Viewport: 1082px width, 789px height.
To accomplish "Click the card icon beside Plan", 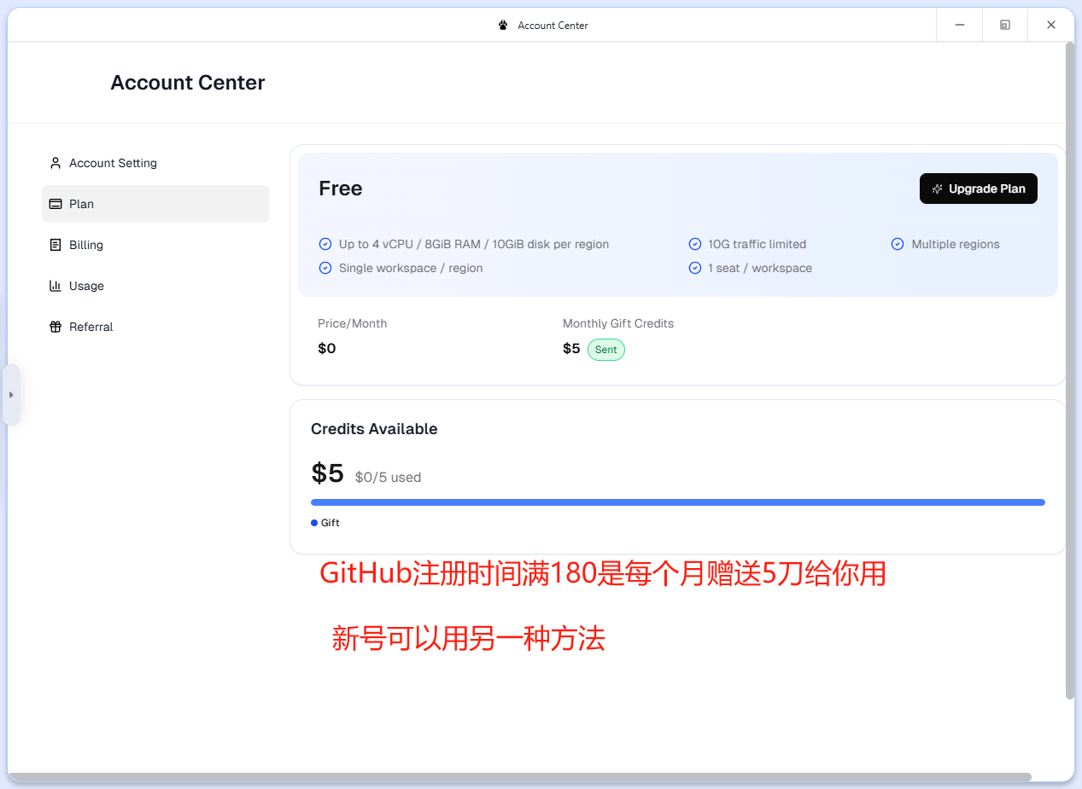I will [x=56, y=204].
